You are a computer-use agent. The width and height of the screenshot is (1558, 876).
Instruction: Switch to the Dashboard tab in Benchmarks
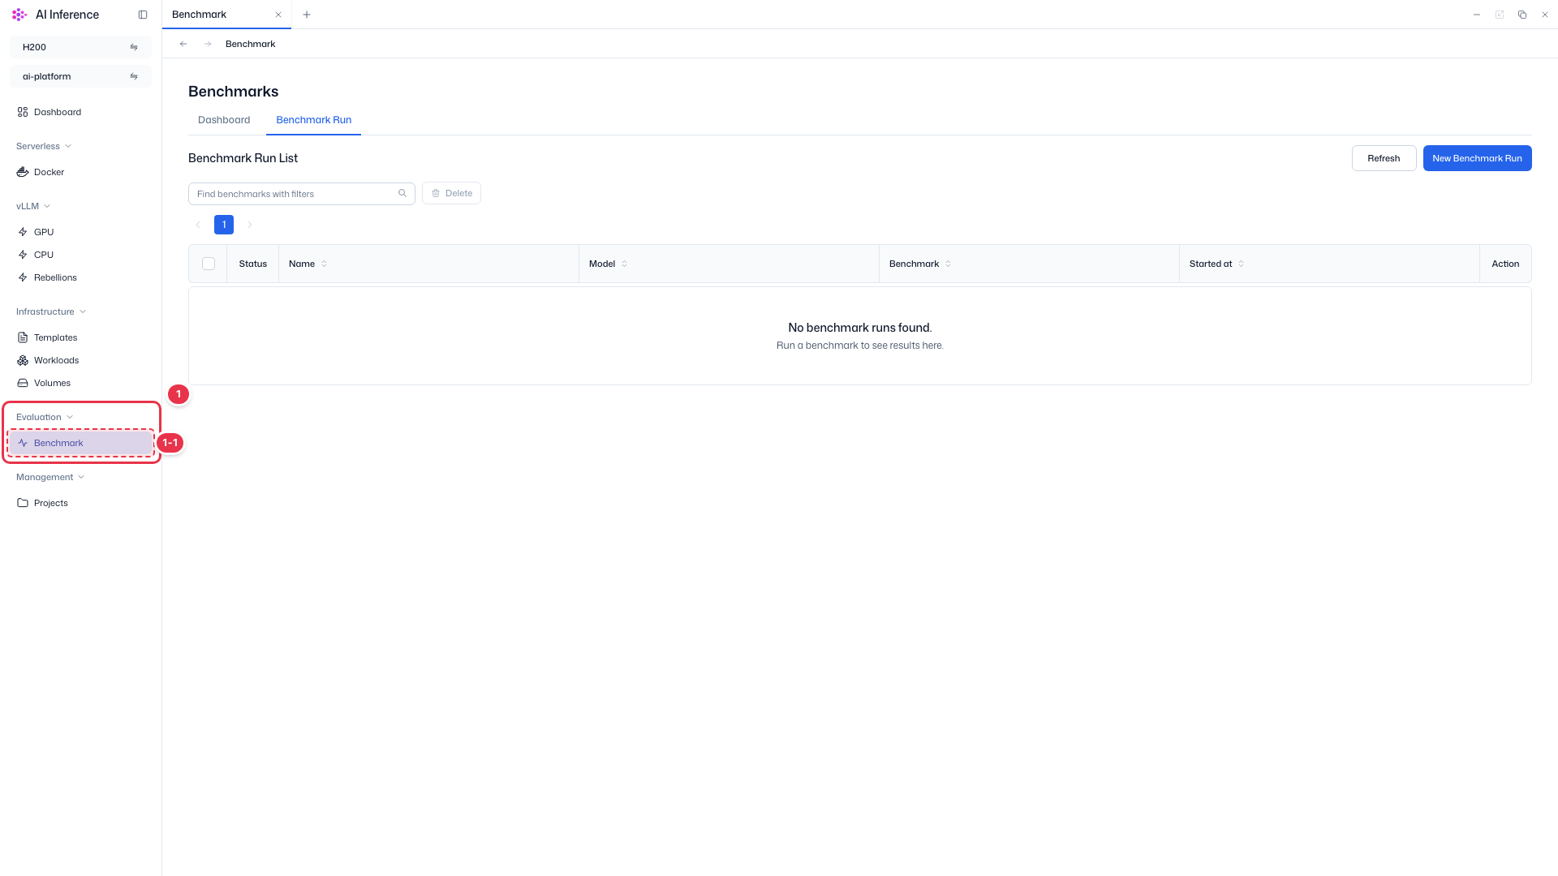(224, 120)
